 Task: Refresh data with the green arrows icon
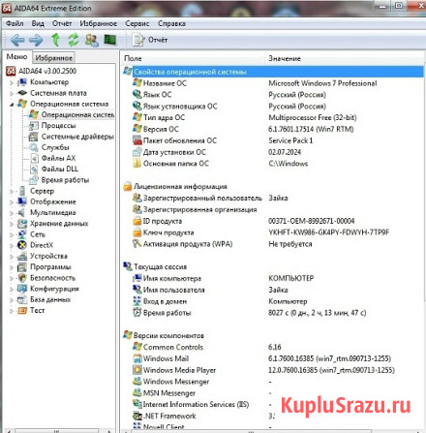(74, 40)
